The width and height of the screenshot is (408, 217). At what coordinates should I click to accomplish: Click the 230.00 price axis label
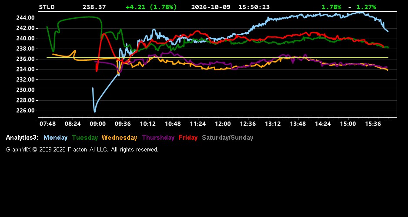25,90
